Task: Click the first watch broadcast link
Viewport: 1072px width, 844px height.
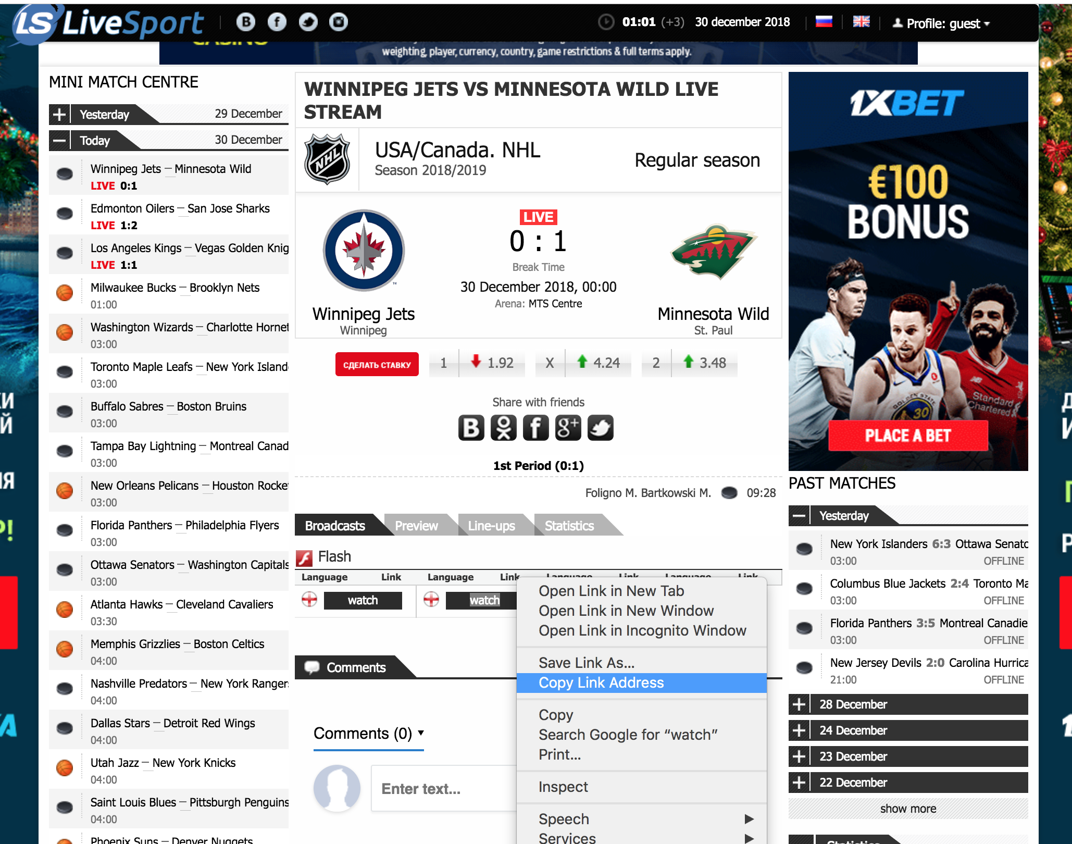Action: click(x=363, y=600)
